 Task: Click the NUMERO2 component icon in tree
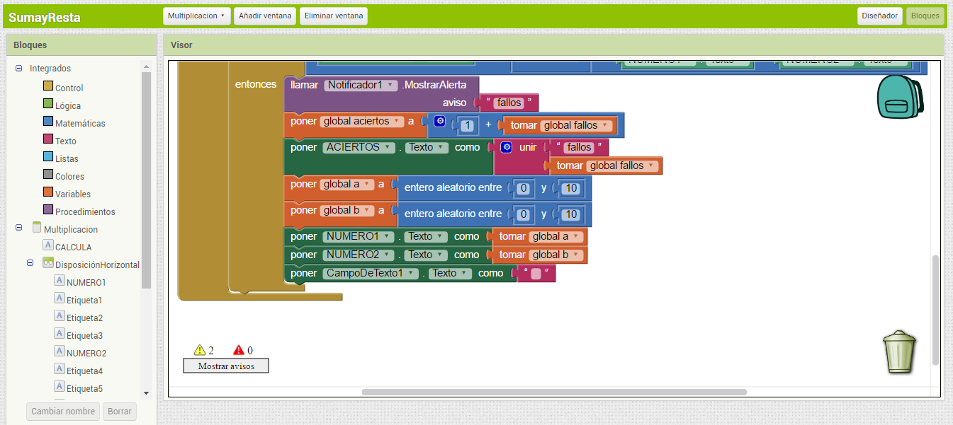[x=60, y=351]
